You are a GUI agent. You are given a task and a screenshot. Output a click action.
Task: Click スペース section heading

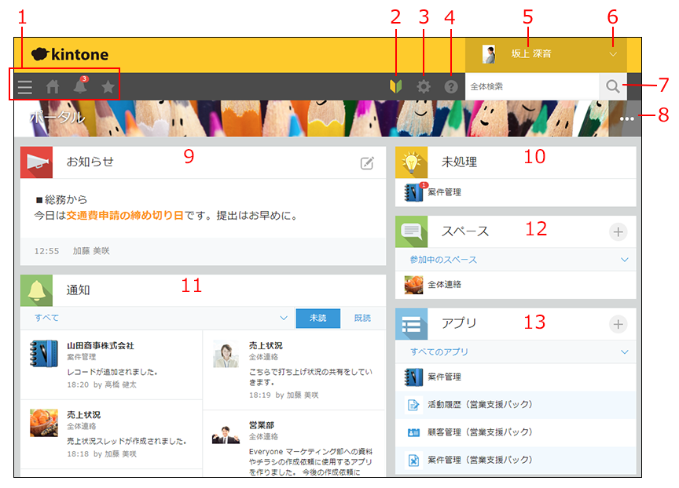click(465, 231)
